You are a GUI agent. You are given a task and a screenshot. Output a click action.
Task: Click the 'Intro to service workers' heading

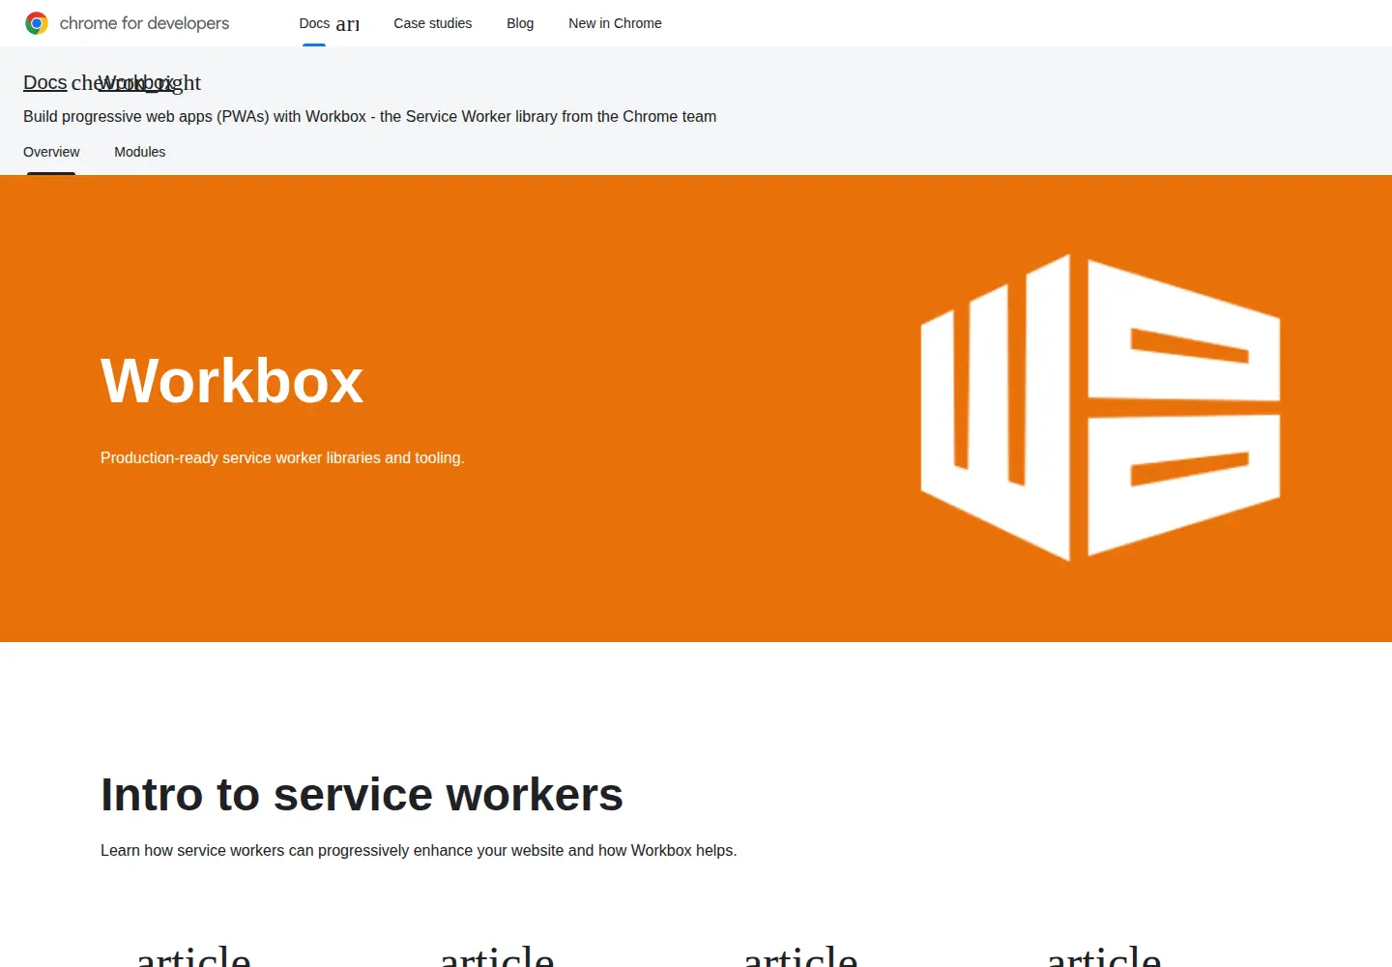point(362,795)
